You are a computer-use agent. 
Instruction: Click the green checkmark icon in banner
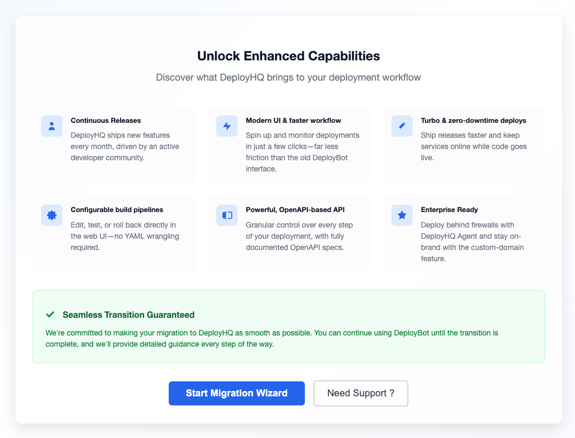pyautogui.click(x=50, y=315)
